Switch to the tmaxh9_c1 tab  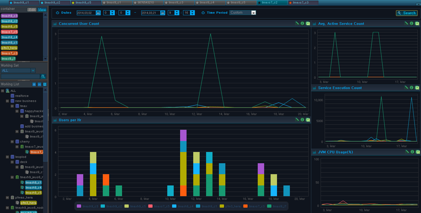pyautogui.click(x=24, y=3)
